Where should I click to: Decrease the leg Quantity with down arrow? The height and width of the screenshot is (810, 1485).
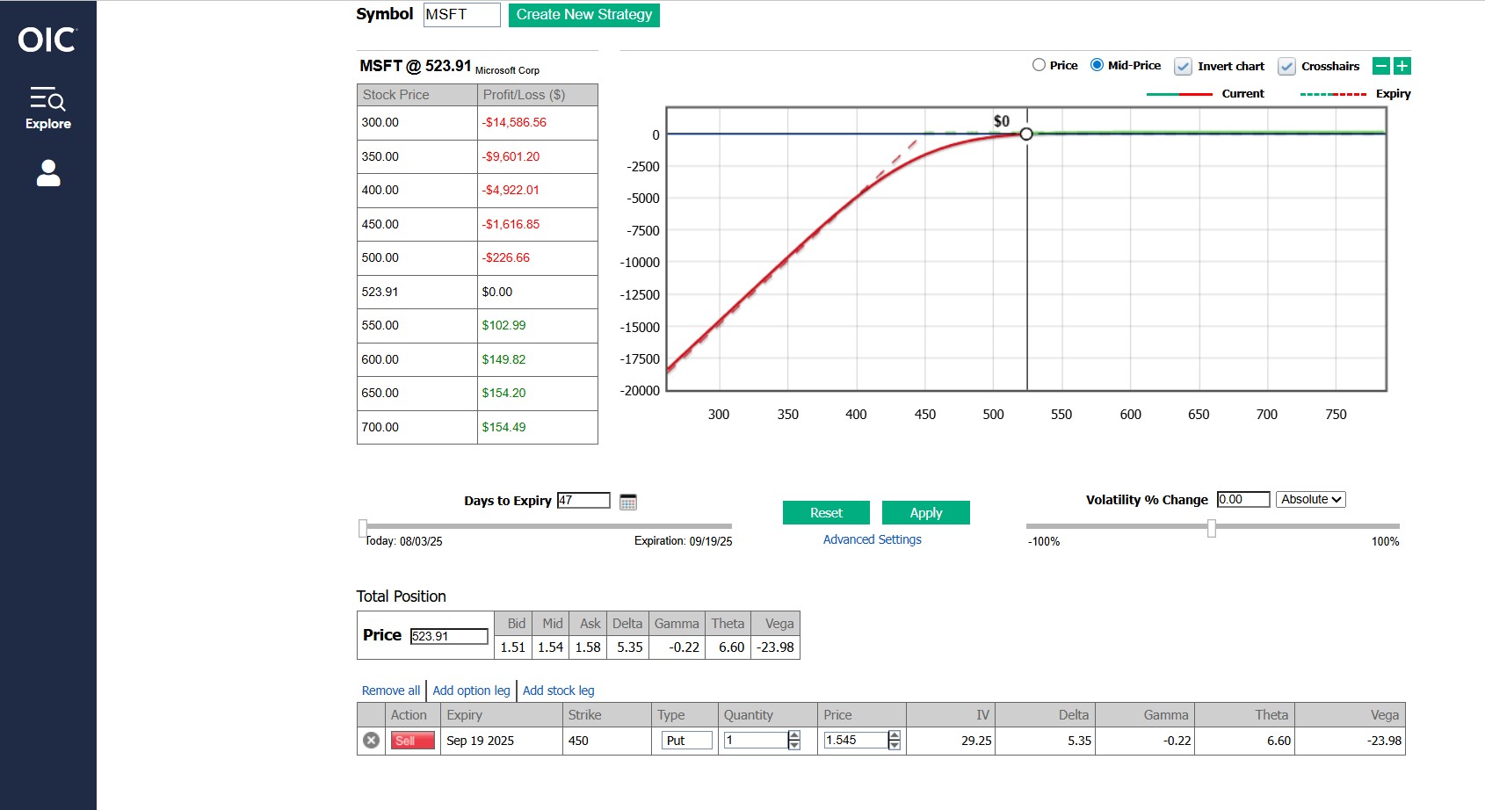[x=794, y=745]
